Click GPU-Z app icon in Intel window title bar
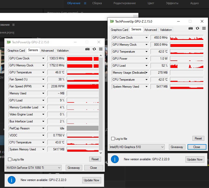 point(112,21)
